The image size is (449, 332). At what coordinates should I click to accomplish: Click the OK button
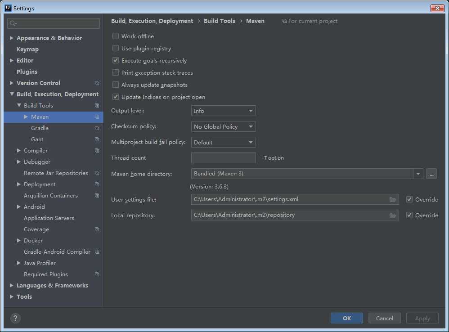[347, 318]
